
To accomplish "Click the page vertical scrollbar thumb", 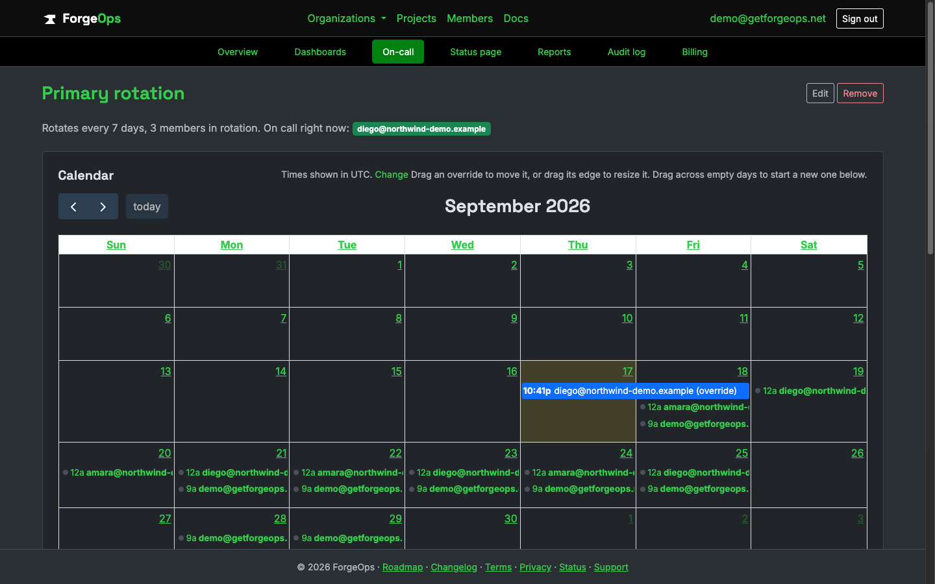I will (x=930, y=130).
